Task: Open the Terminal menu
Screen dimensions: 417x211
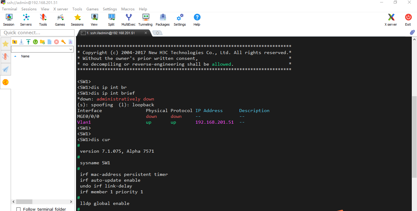Action: tap(9, 9)
